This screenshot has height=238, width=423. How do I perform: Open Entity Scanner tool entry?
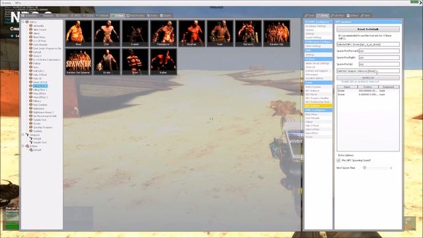click(318, 87)
